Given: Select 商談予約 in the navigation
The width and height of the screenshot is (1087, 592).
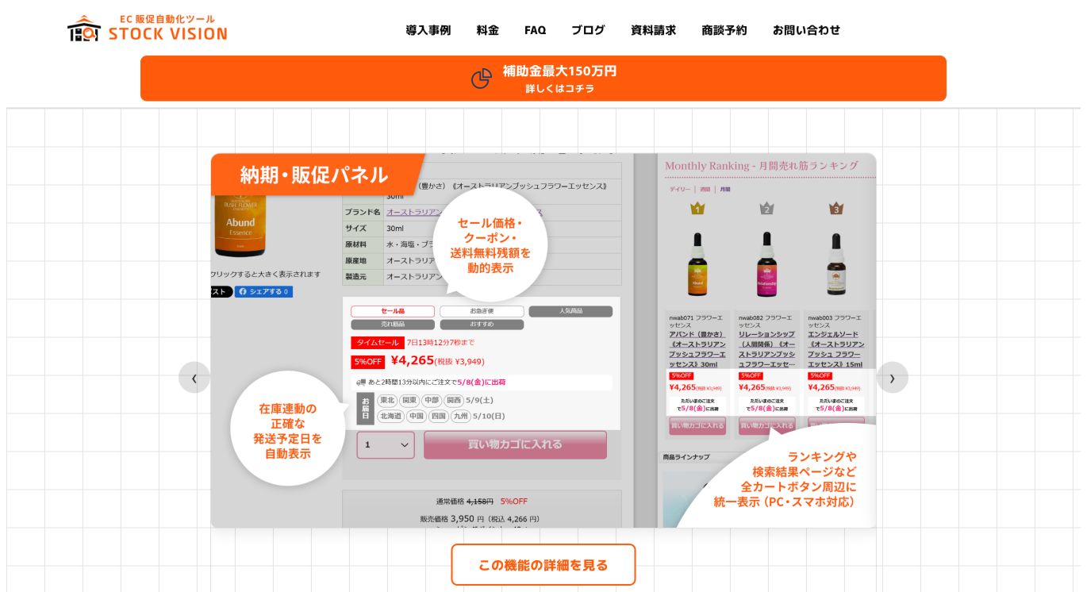Looking at the screenshot, I should point(724,30).
